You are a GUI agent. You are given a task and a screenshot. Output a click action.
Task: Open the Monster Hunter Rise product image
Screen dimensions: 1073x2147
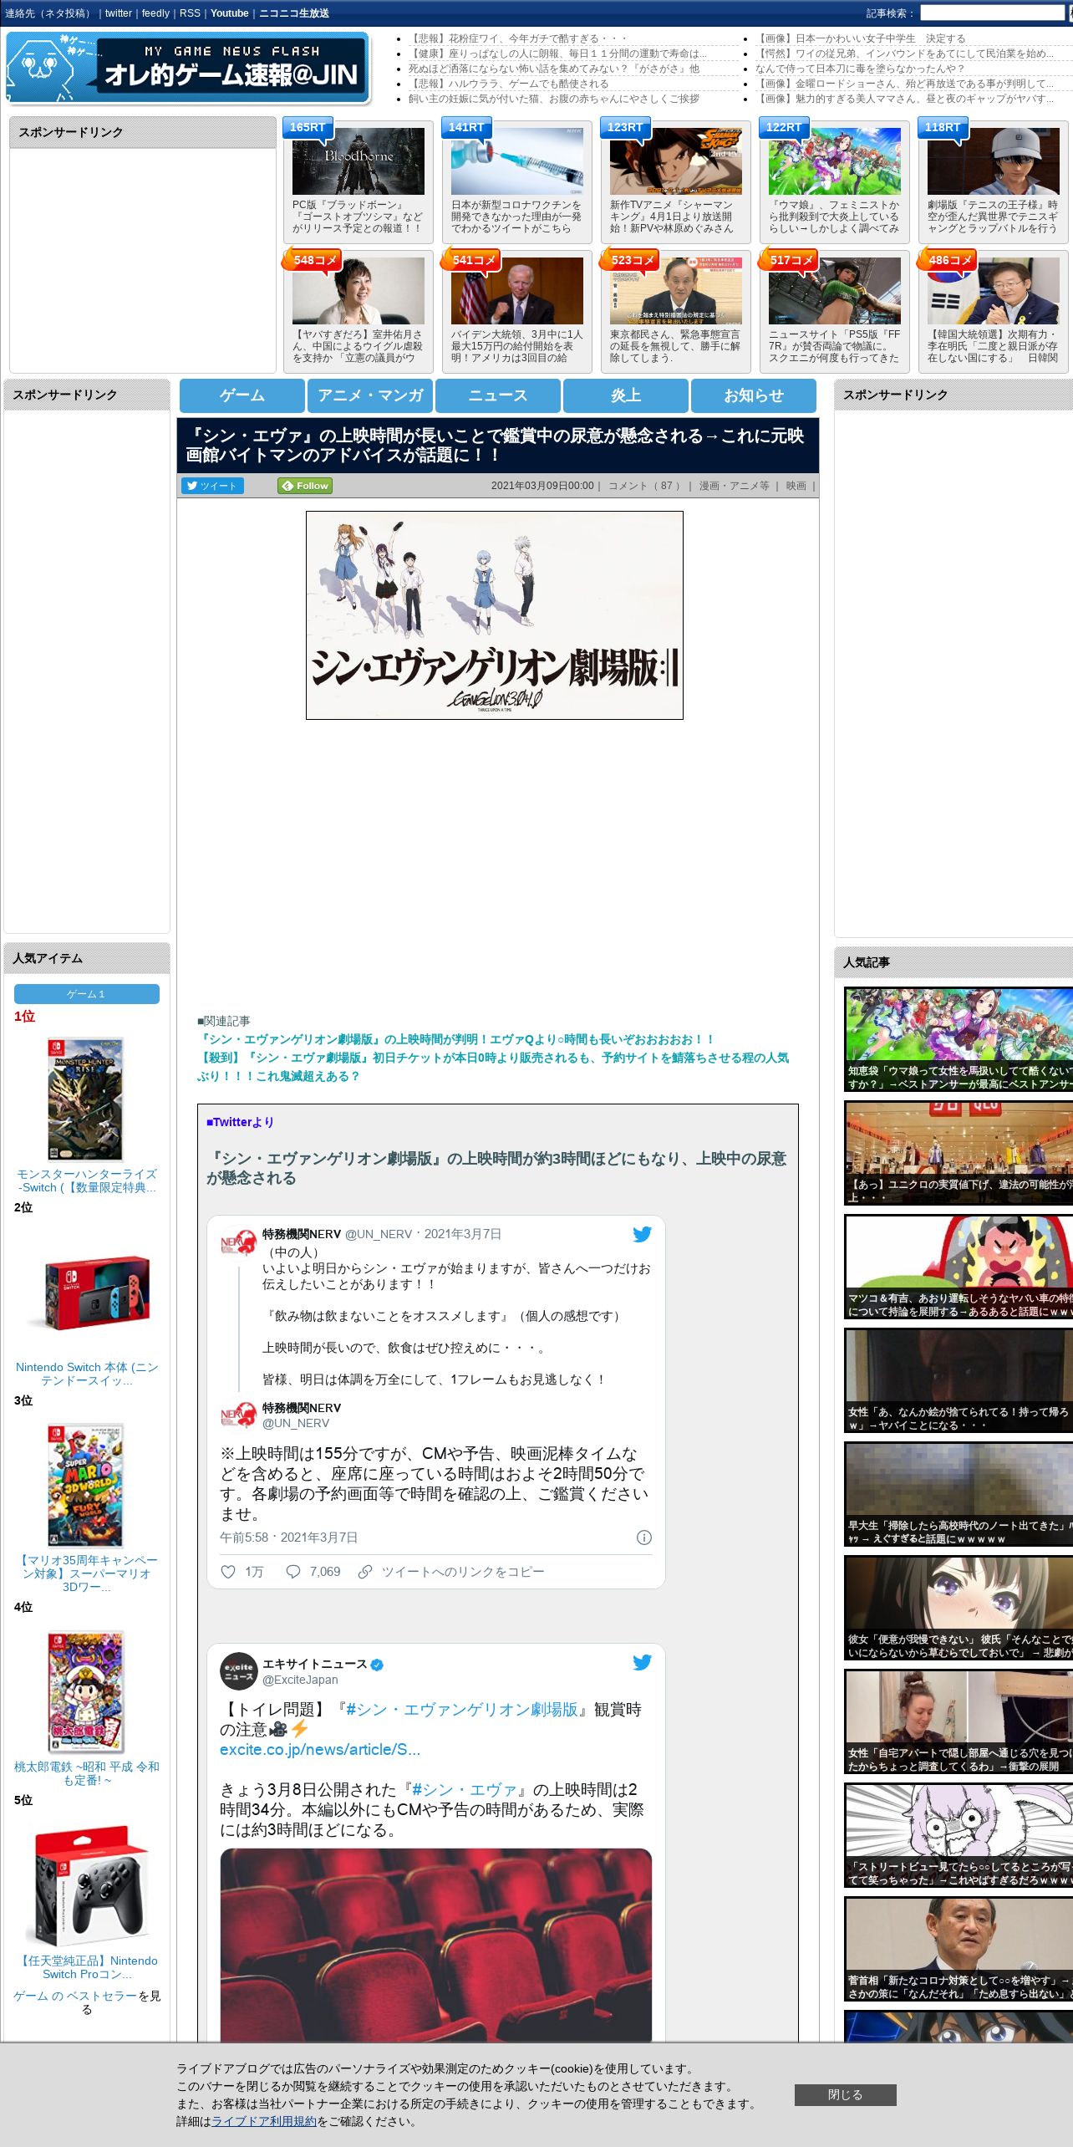coord(85,1099)
